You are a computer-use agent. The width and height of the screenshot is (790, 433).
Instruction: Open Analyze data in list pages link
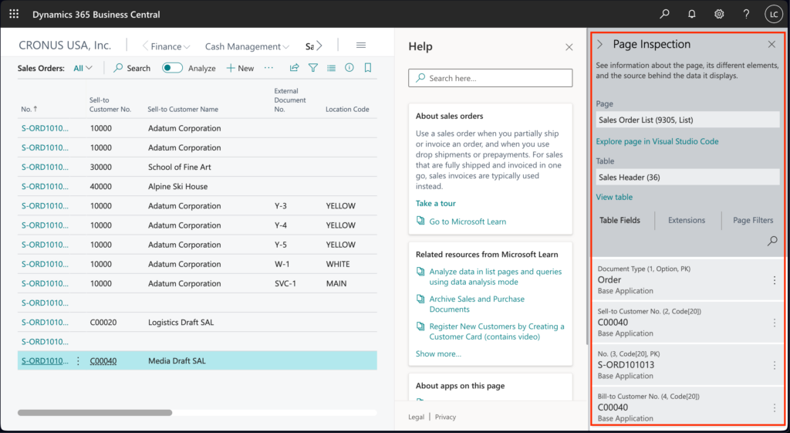click(x=495, y=277)
